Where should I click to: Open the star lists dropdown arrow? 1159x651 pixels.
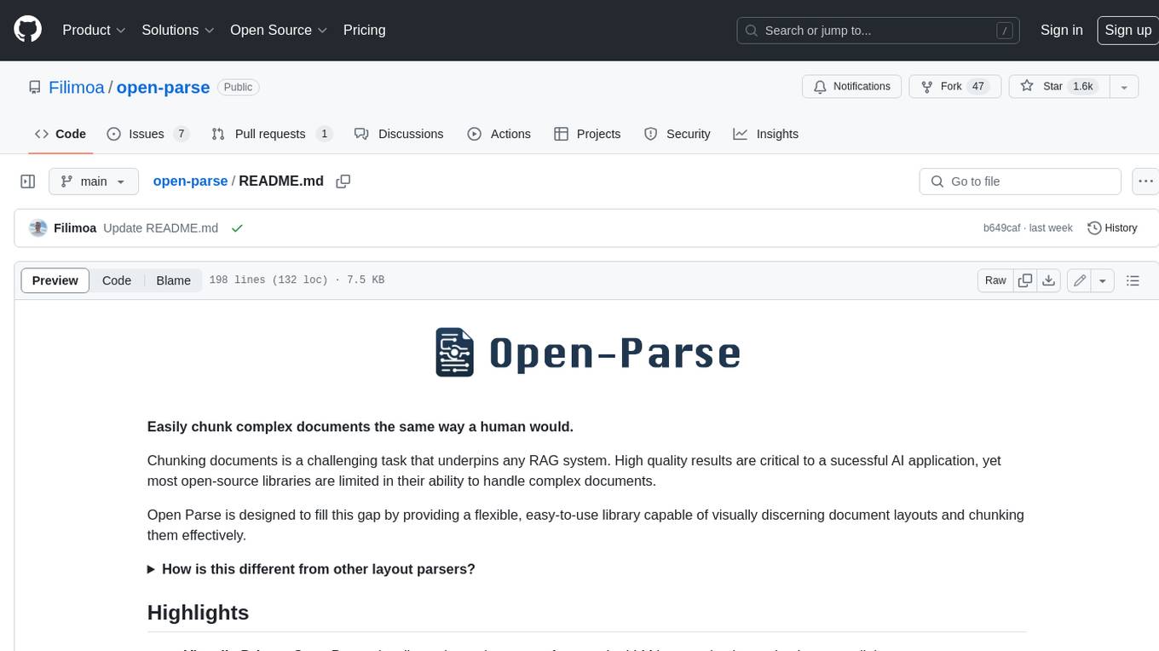[x=1123, y=87]
